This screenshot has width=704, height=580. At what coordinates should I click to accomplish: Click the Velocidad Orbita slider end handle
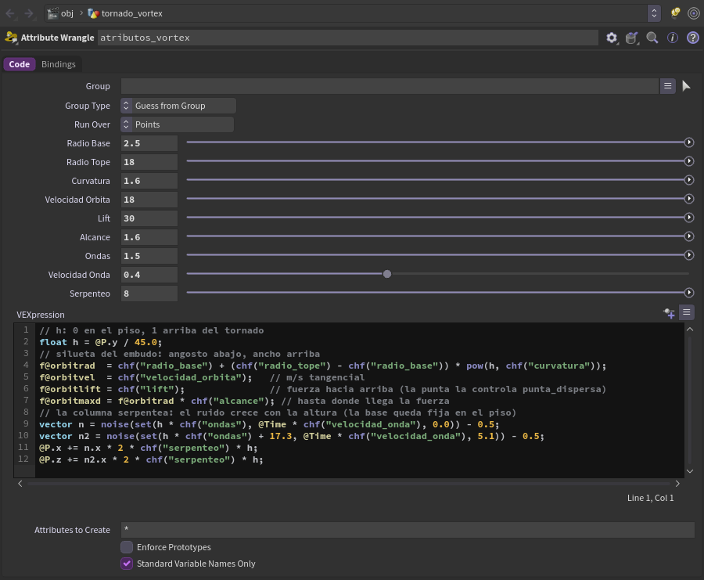coord(689,199)
